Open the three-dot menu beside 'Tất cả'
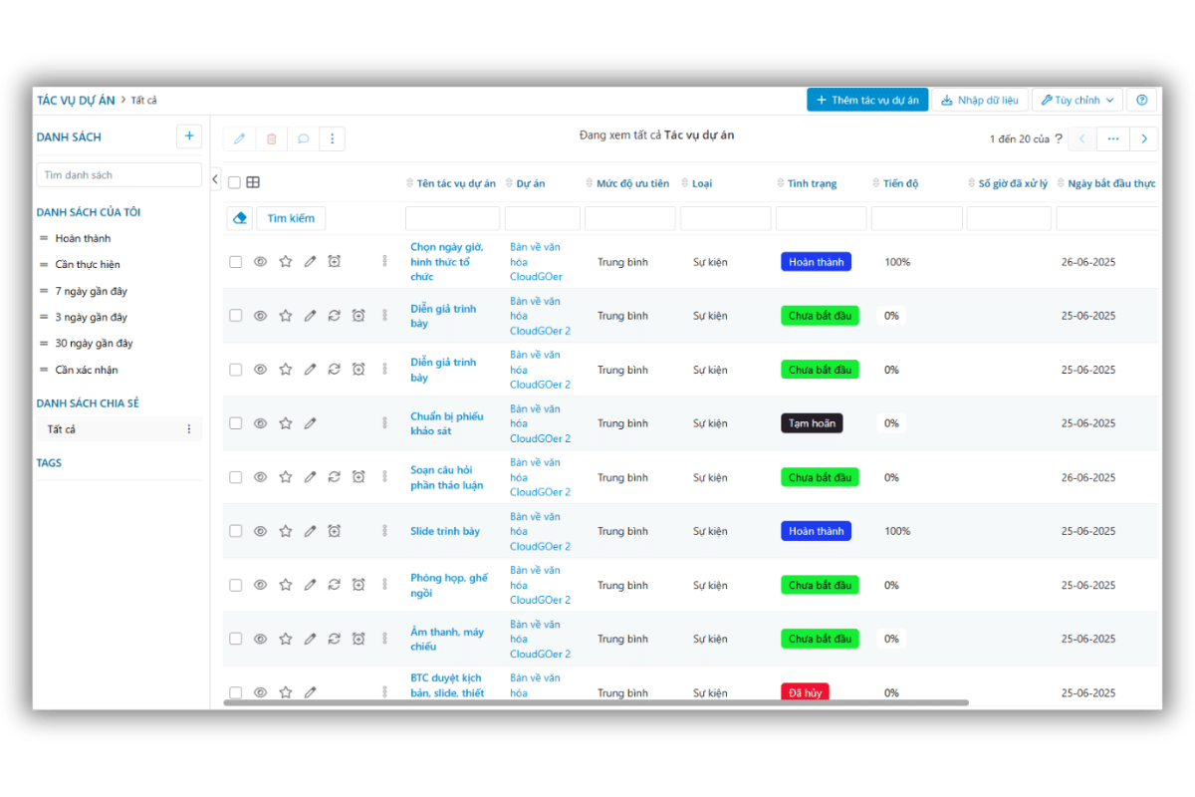The height and width of the screenshot is (797, 1195). (x=189, y=429)
